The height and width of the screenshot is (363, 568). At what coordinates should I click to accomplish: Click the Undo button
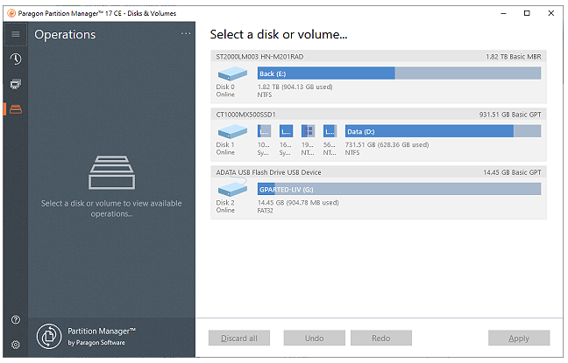pyautogui.click(x=314, y=338)
